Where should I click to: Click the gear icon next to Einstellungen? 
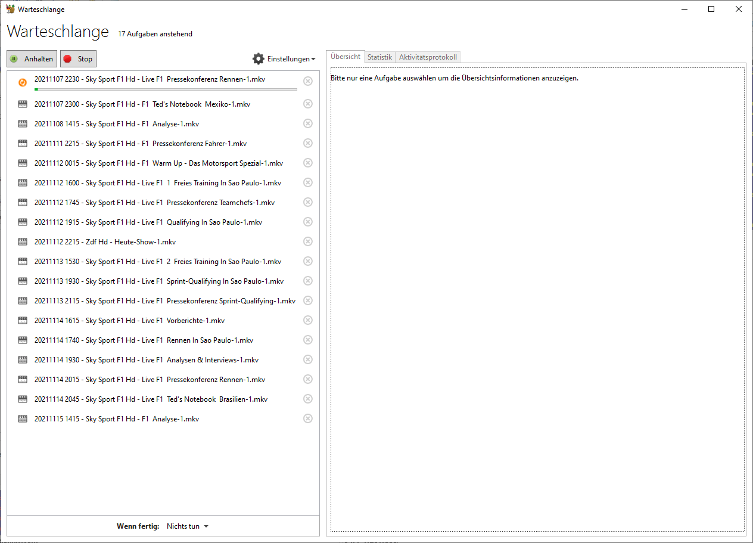pos(258,58)
